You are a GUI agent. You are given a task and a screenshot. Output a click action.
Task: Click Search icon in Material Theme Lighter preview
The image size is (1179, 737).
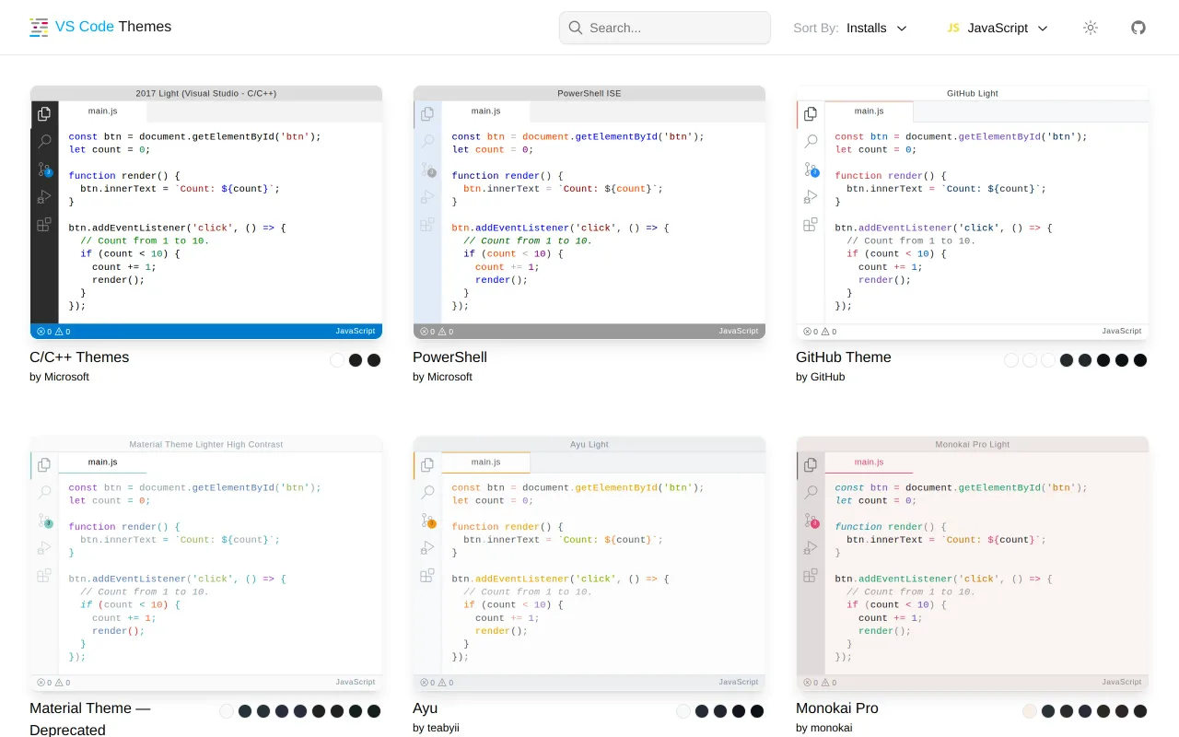(x=44, y=493)
